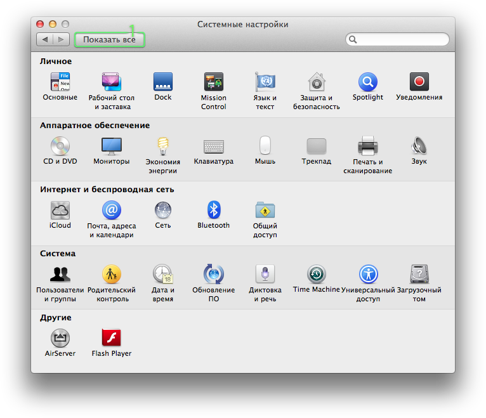Click the Системные настройки window title
The height and width of the screenshot is (418, 486).
point(243,25)
